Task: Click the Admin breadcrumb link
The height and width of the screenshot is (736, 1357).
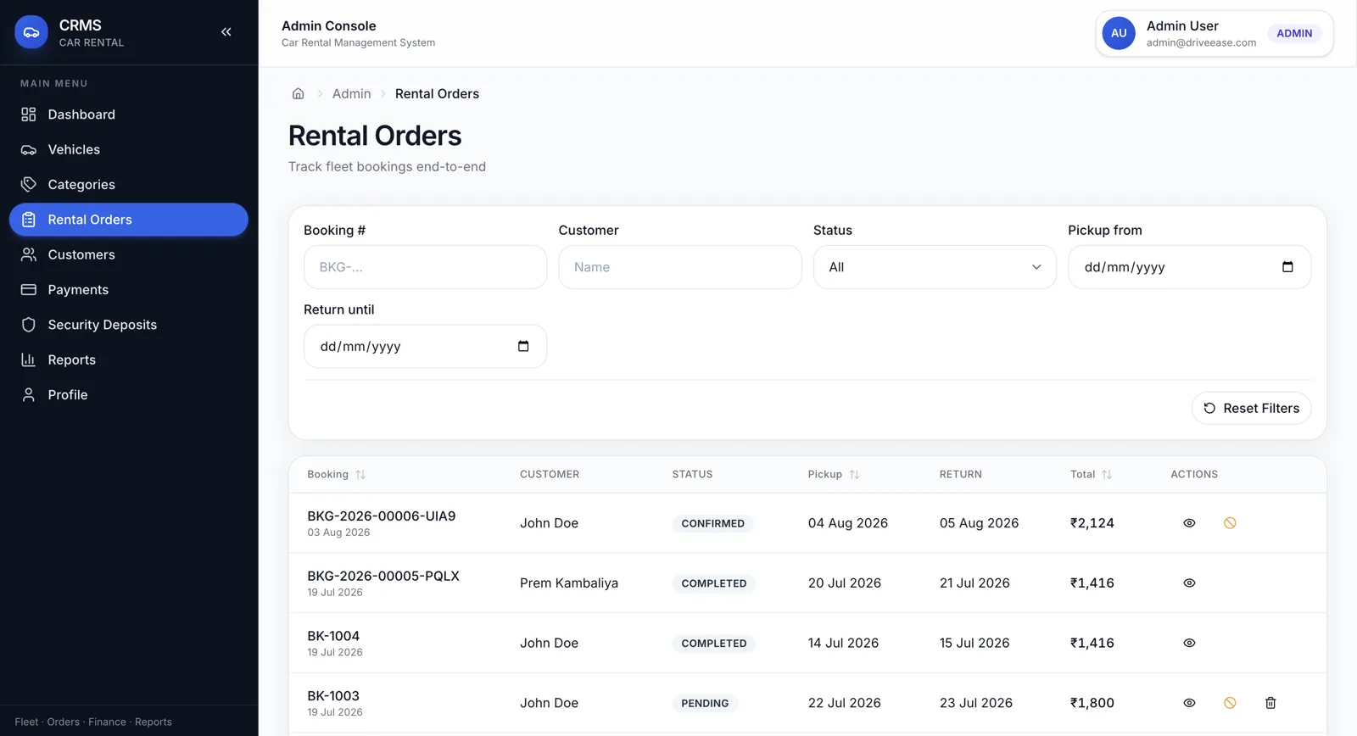Action: [x=351, y=93]
